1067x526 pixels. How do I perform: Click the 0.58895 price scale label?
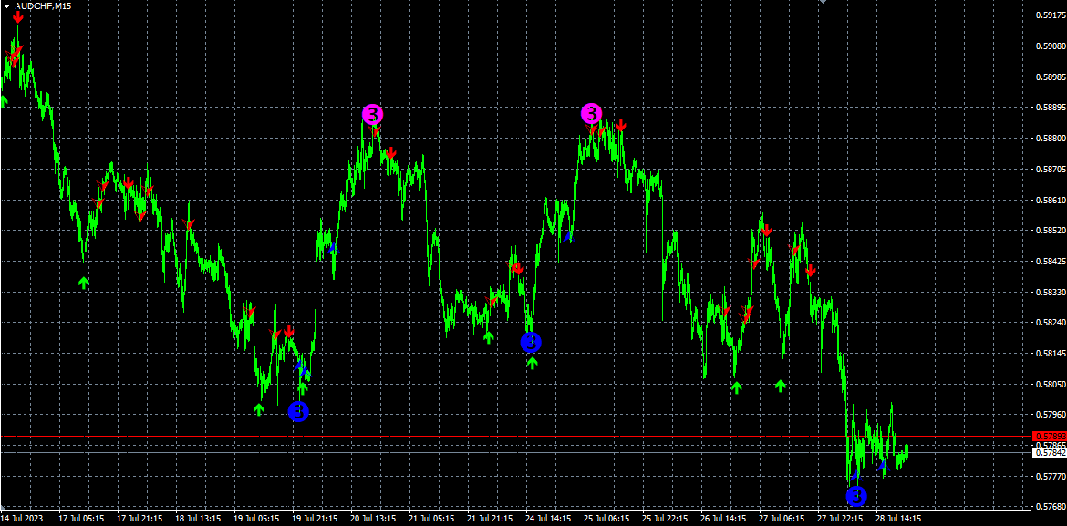(x=1050, y=107)
